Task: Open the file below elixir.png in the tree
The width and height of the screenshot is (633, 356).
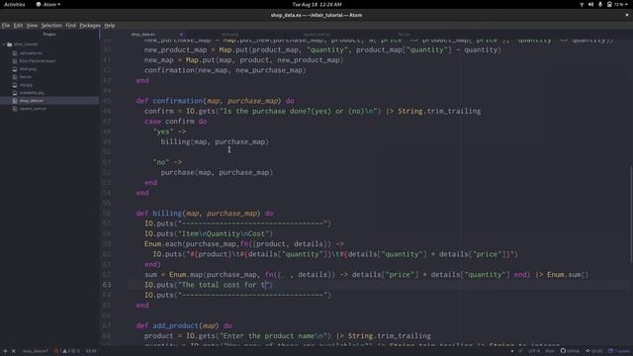Action: (25, 77)
